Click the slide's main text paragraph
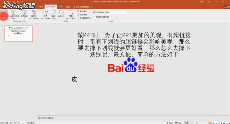Screen dimensions: 230x124 (134, 45)
